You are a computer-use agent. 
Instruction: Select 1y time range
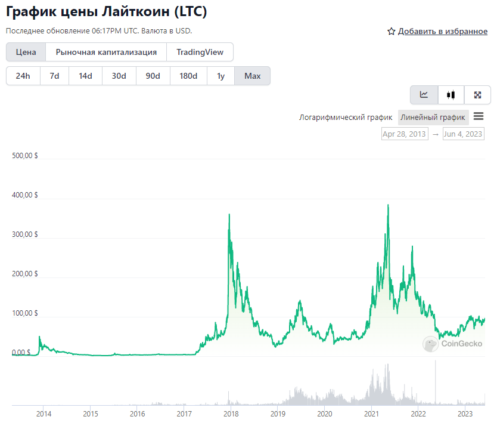point(220,76)
